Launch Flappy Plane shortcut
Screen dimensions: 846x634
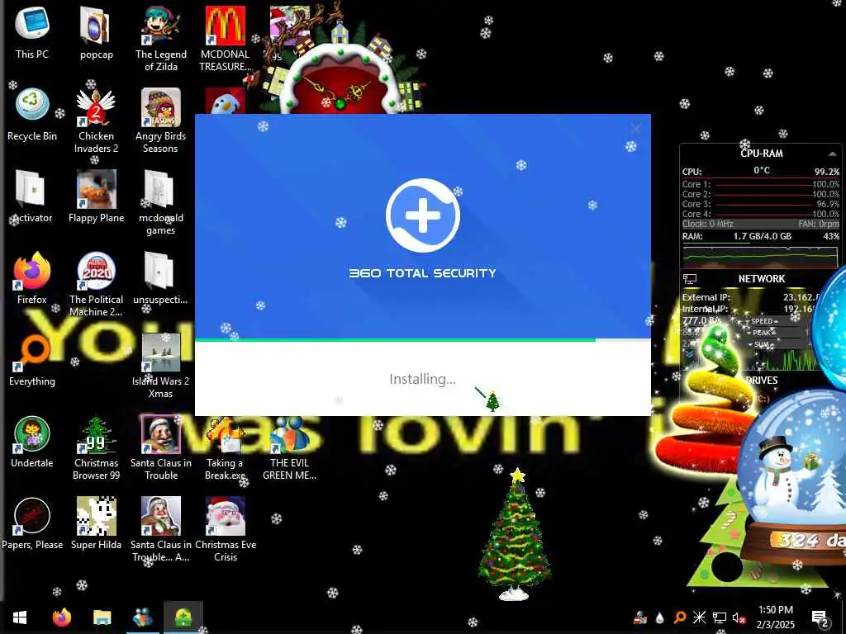click(x=96, y=196)
